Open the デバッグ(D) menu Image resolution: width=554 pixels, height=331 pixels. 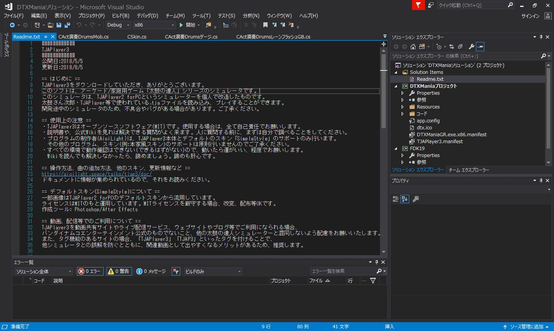coord(147,16)
